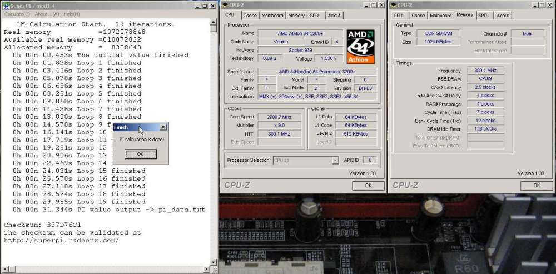Click OK in the Finish dialog
The image size is (556, 274).
click(x=141, y=154)
